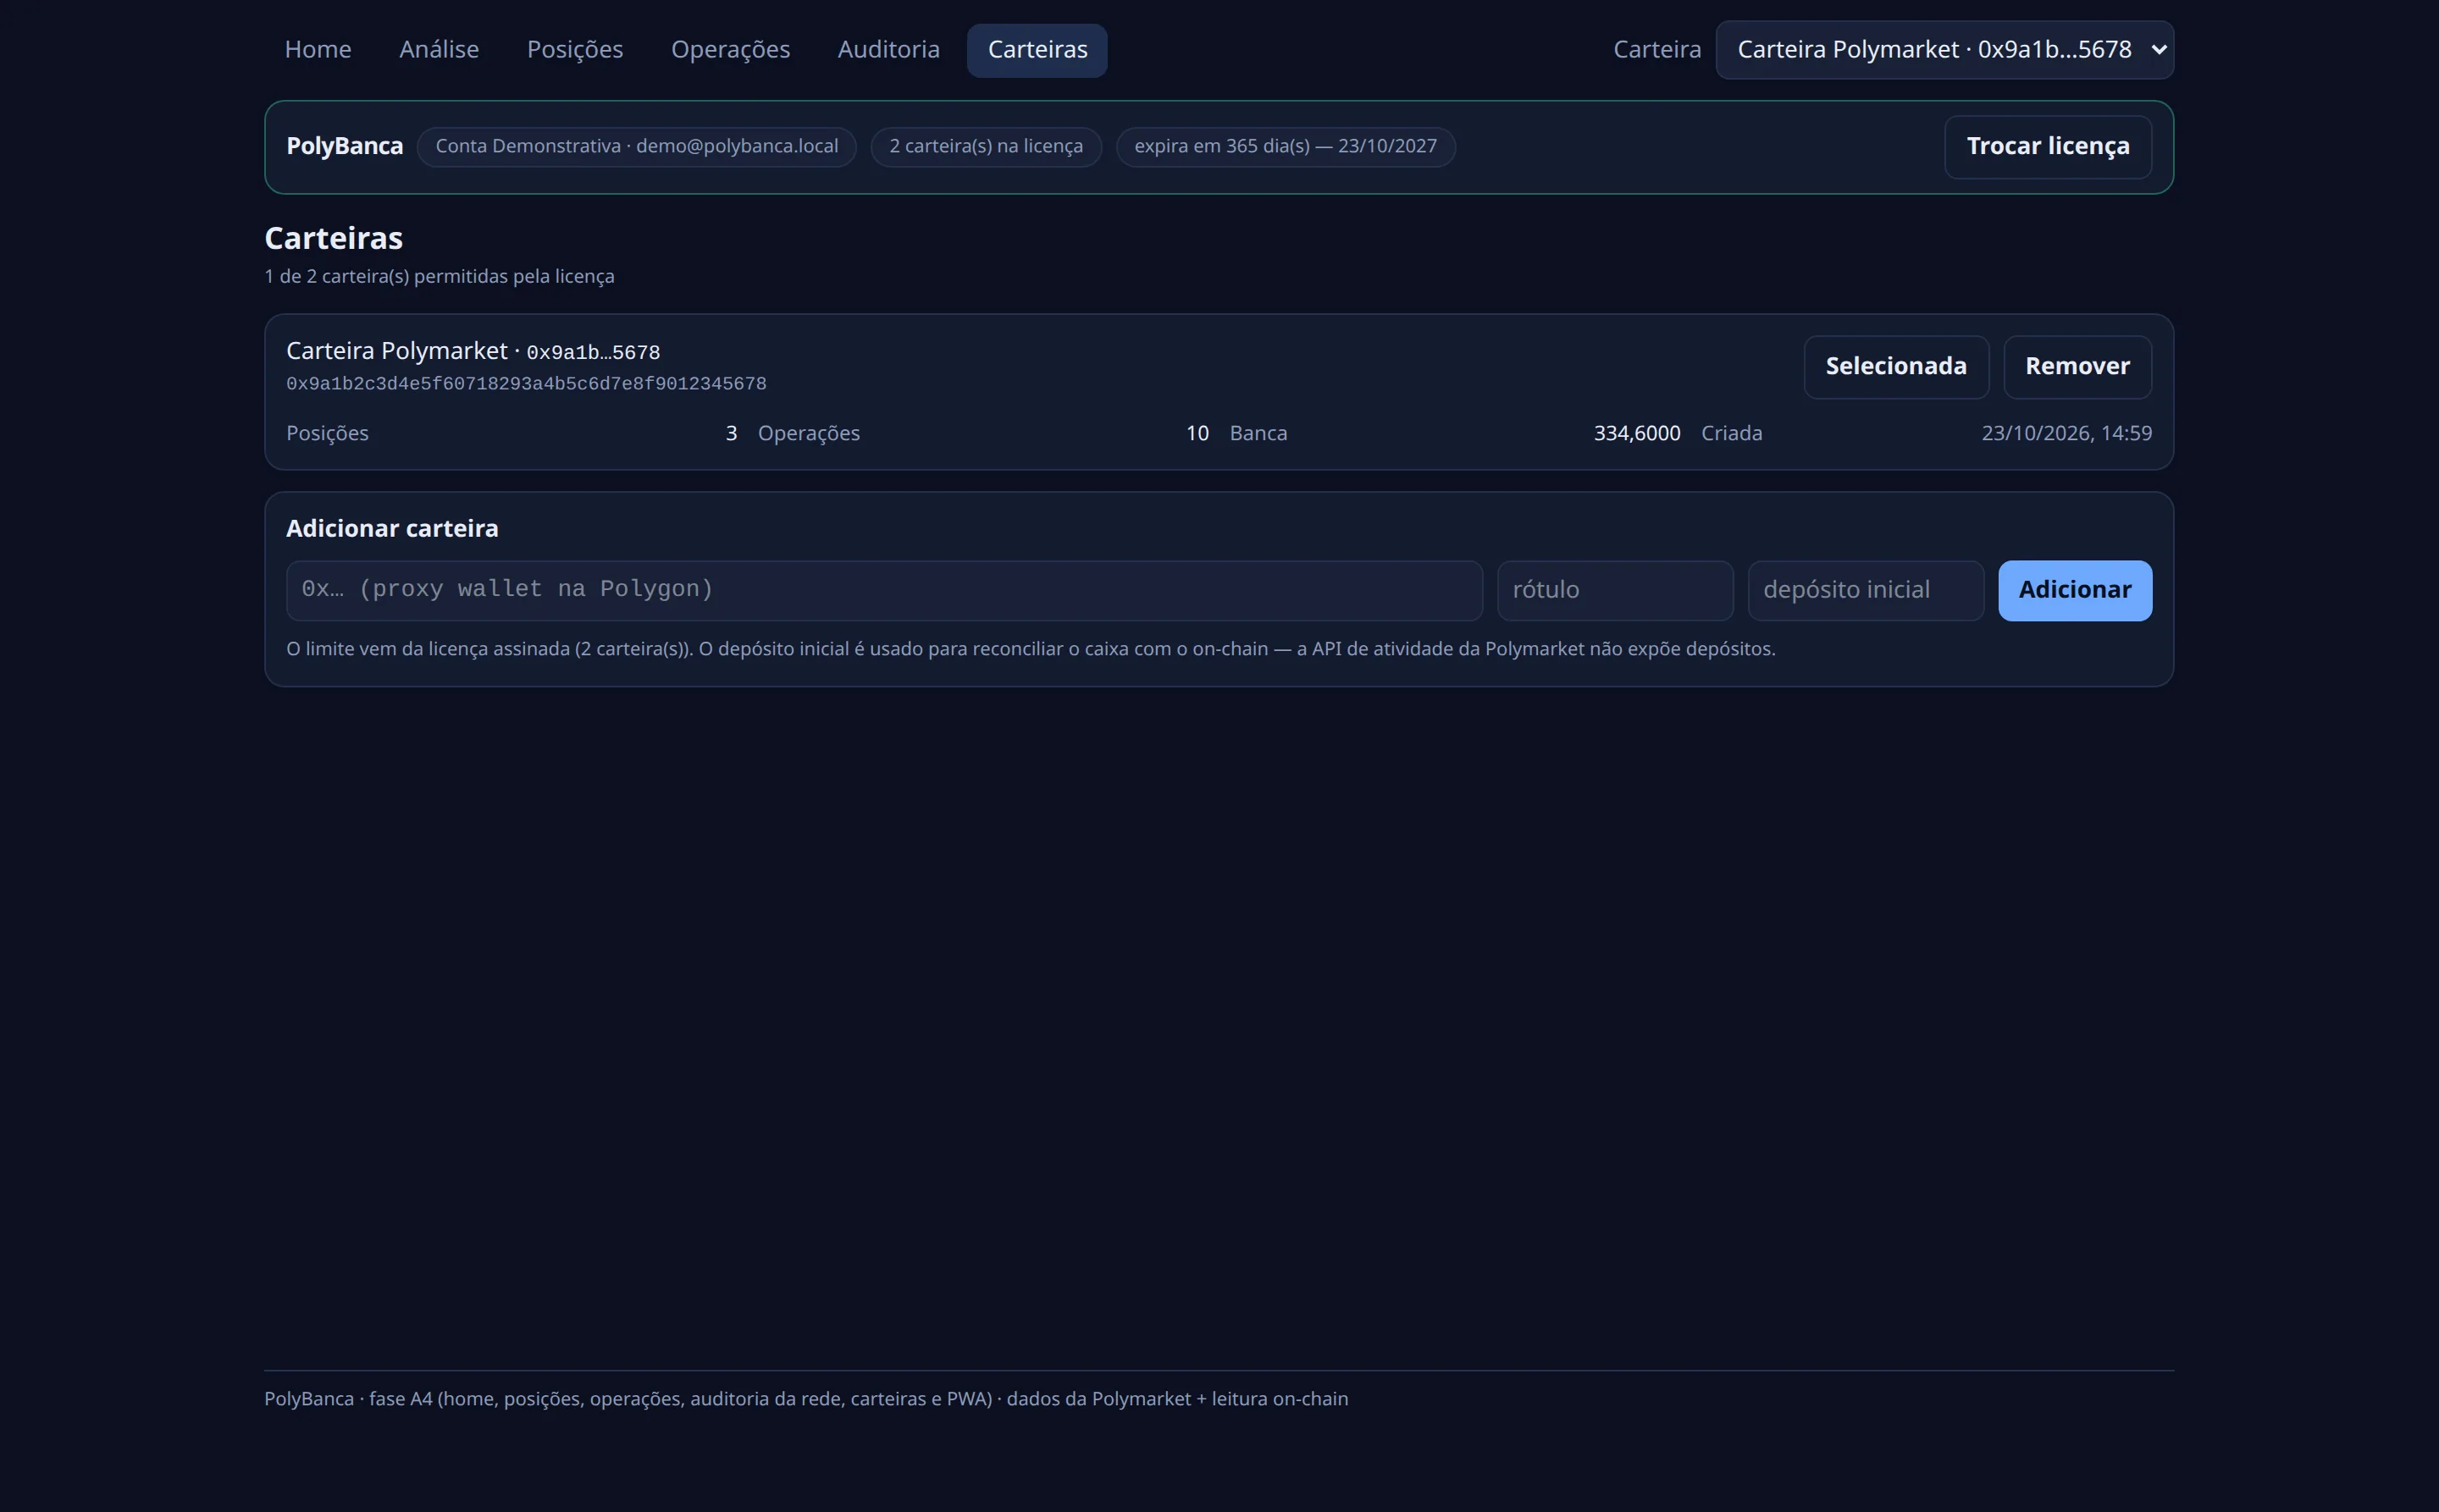Click the full wallet address 0x9a1b2c3d…
The image size is (2439, 1512).
[x=526, y=384]
